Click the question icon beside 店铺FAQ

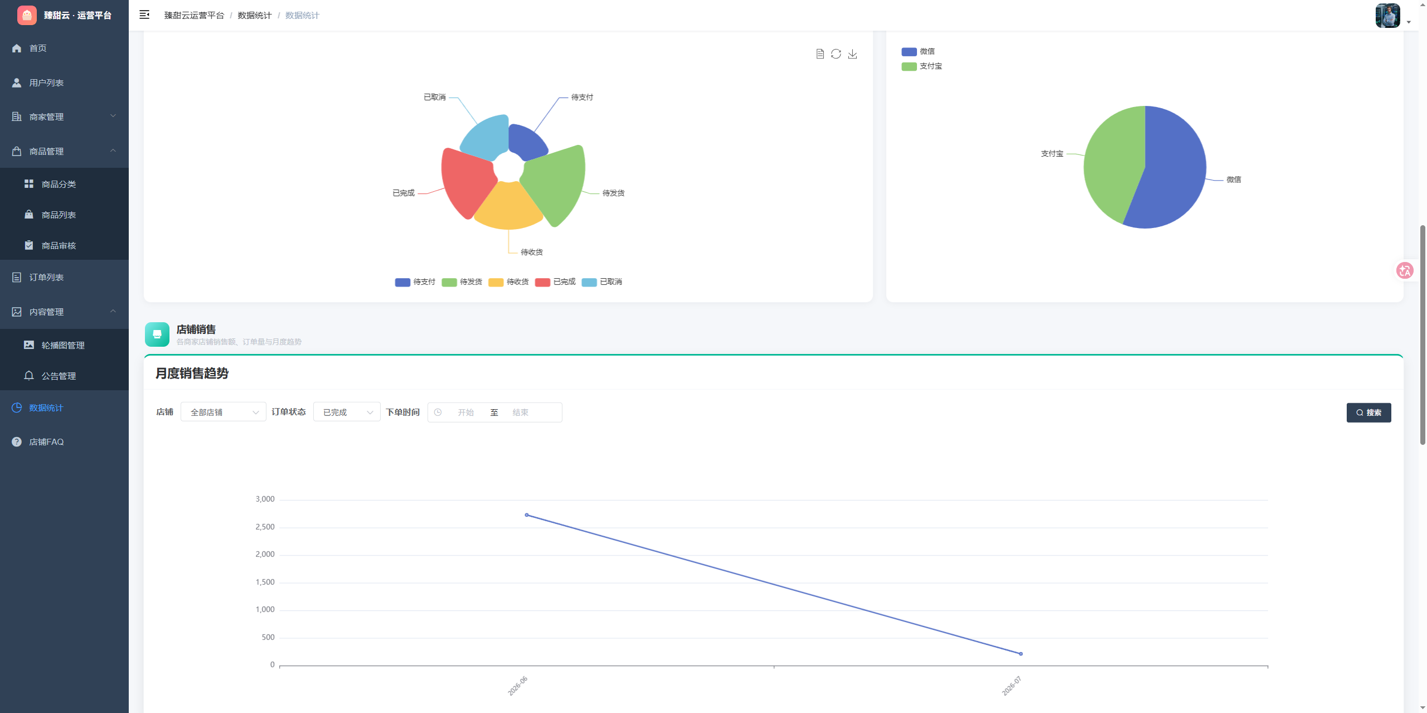[17, 442]
